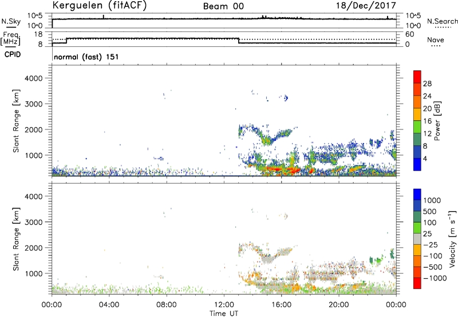458x317 pixels.
Task: Click the normal (fast) 151 text
Action: [x=86, y=57]
